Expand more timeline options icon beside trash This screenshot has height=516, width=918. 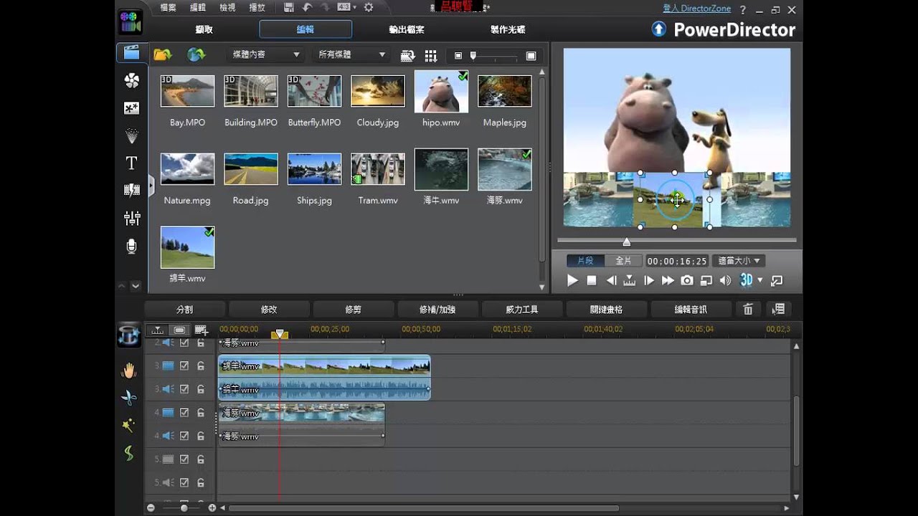(x=777, y=309)
